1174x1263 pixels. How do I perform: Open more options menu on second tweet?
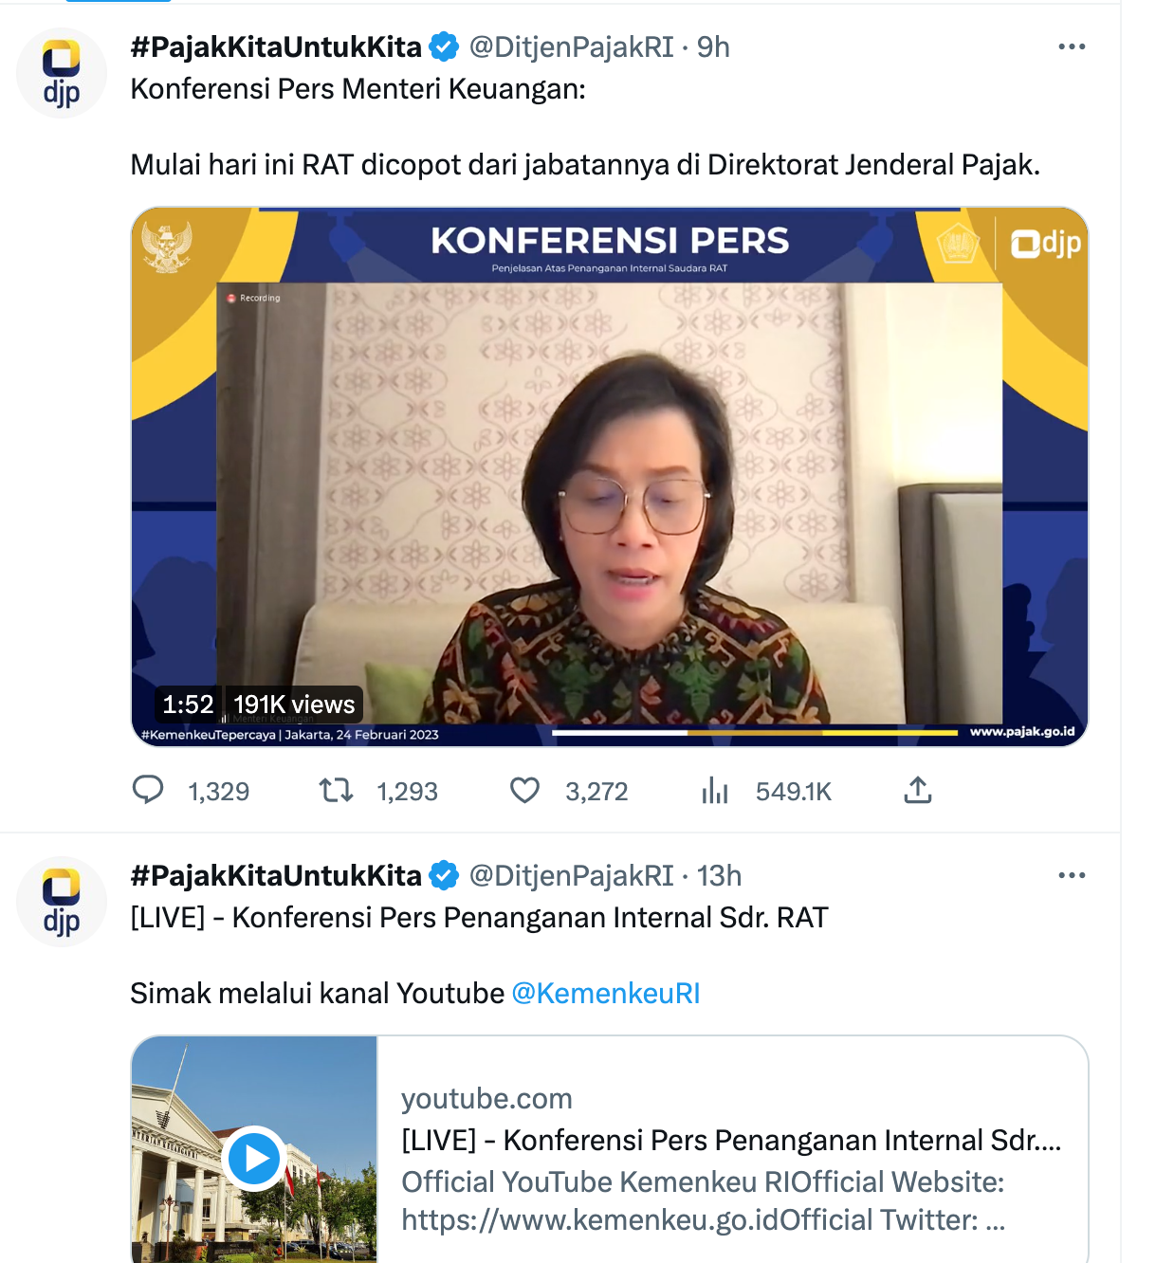tap(1073, 872)
